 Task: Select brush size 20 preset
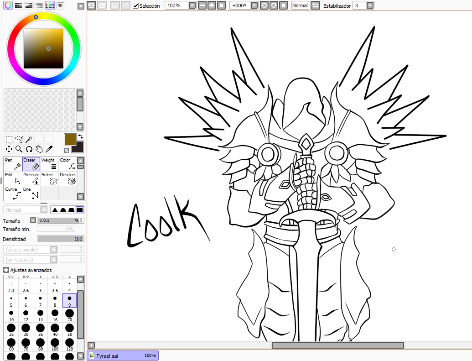[69, 315]
